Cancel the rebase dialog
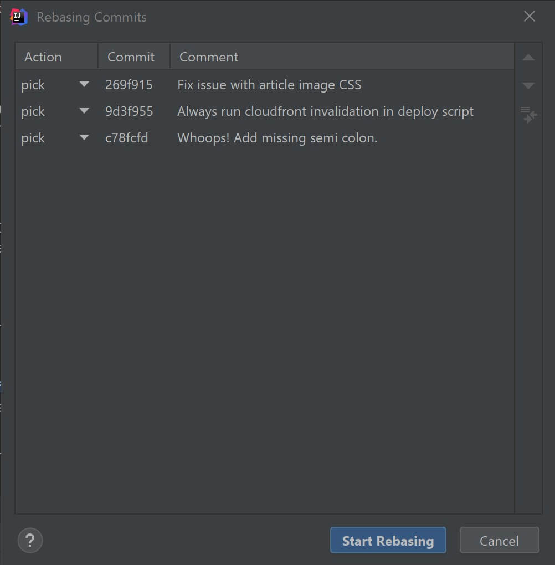 click(x=499, y=540)
